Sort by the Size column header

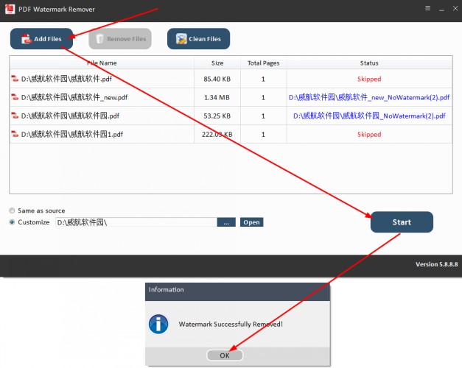(217, 63)
